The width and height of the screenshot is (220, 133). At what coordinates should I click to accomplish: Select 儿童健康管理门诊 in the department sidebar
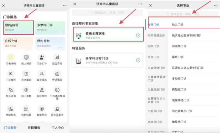coord(157,79)
